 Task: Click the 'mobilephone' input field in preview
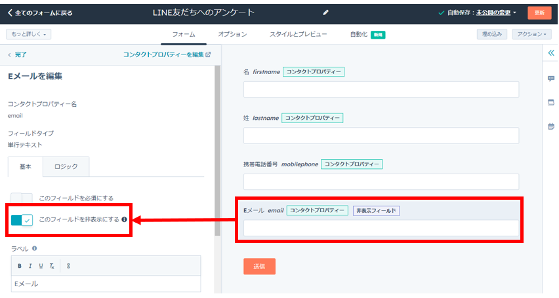click(x=381, y=181)
